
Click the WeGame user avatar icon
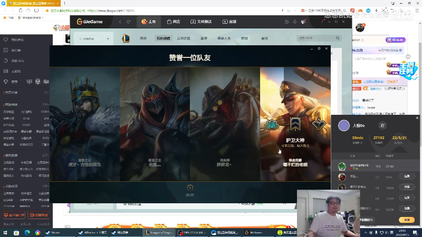[304, 22]
